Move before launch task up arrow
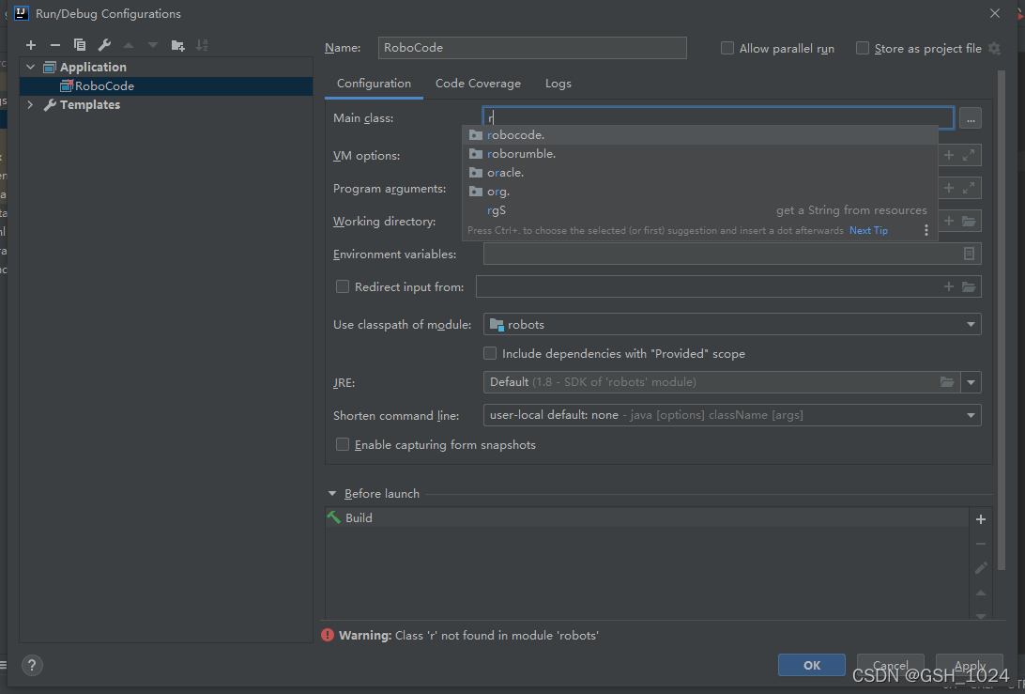 tap(981, 593)
